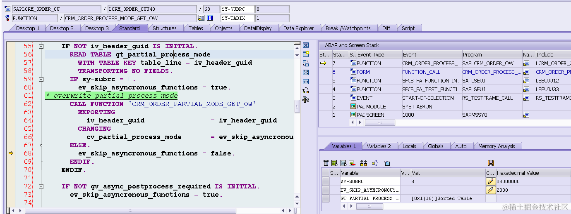Screen dimensions: 571x214
Task: Edit SY-SUBRC value with pencil icon
Action: (x=491, y=181)
